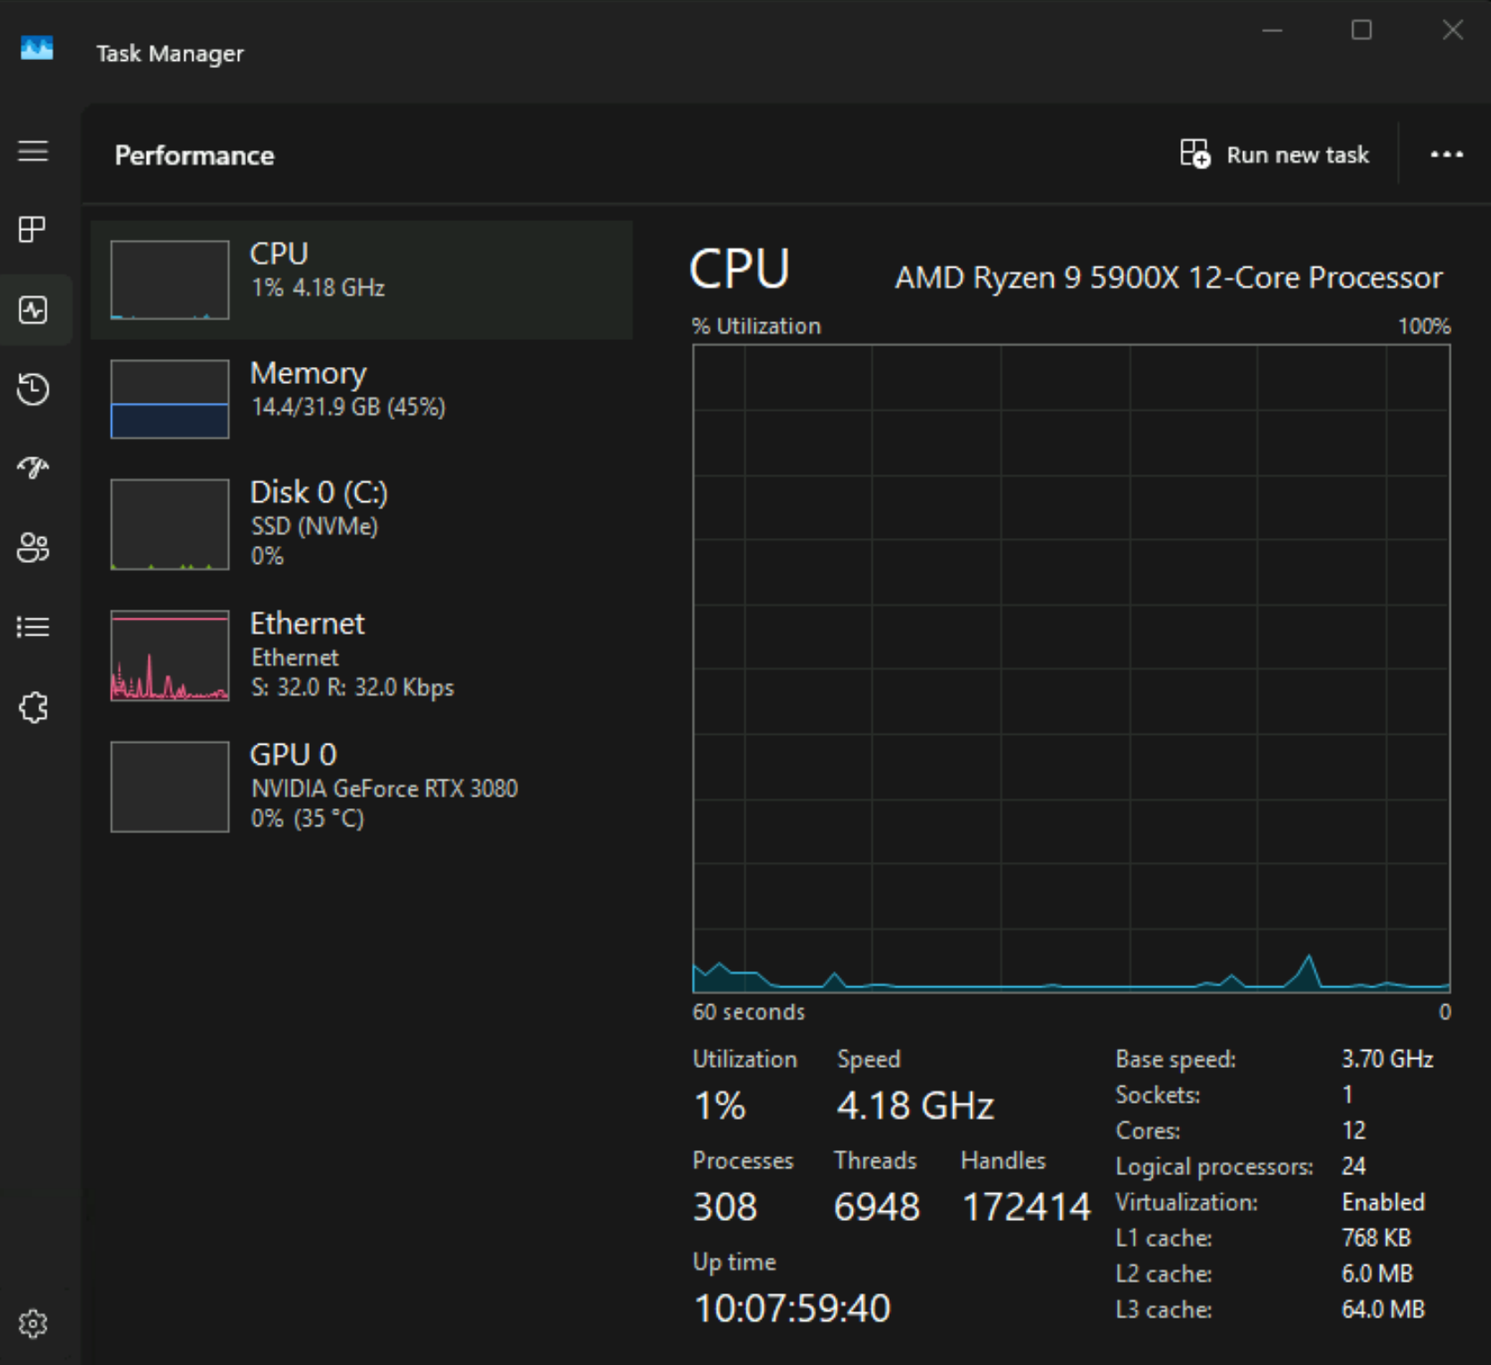Close the Task Manager window

[1453, 30]
